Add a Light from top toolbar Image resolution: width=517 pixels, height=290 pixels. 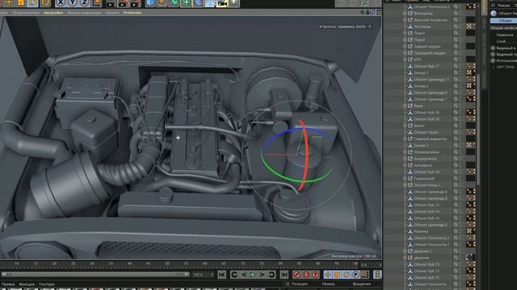(233, 3)
